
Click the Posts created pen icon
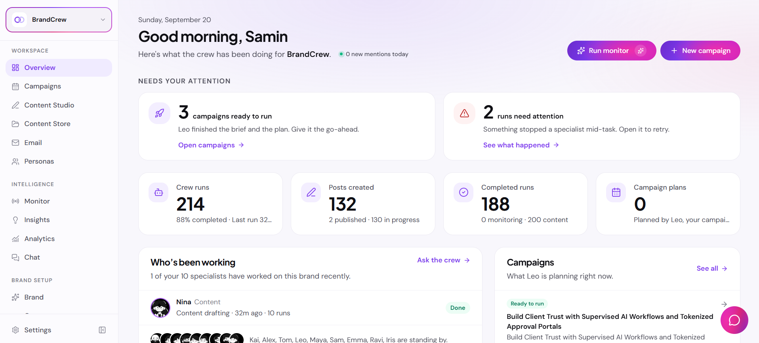pyautogui.click(x=311, y=192)
